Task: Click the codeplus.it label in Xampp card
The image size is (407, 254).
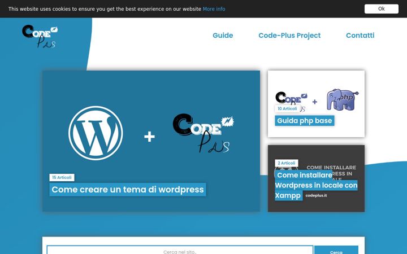Action: 316,195
